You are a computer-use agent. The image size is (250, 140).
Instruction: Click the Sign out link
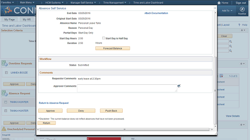pos(241,3)
